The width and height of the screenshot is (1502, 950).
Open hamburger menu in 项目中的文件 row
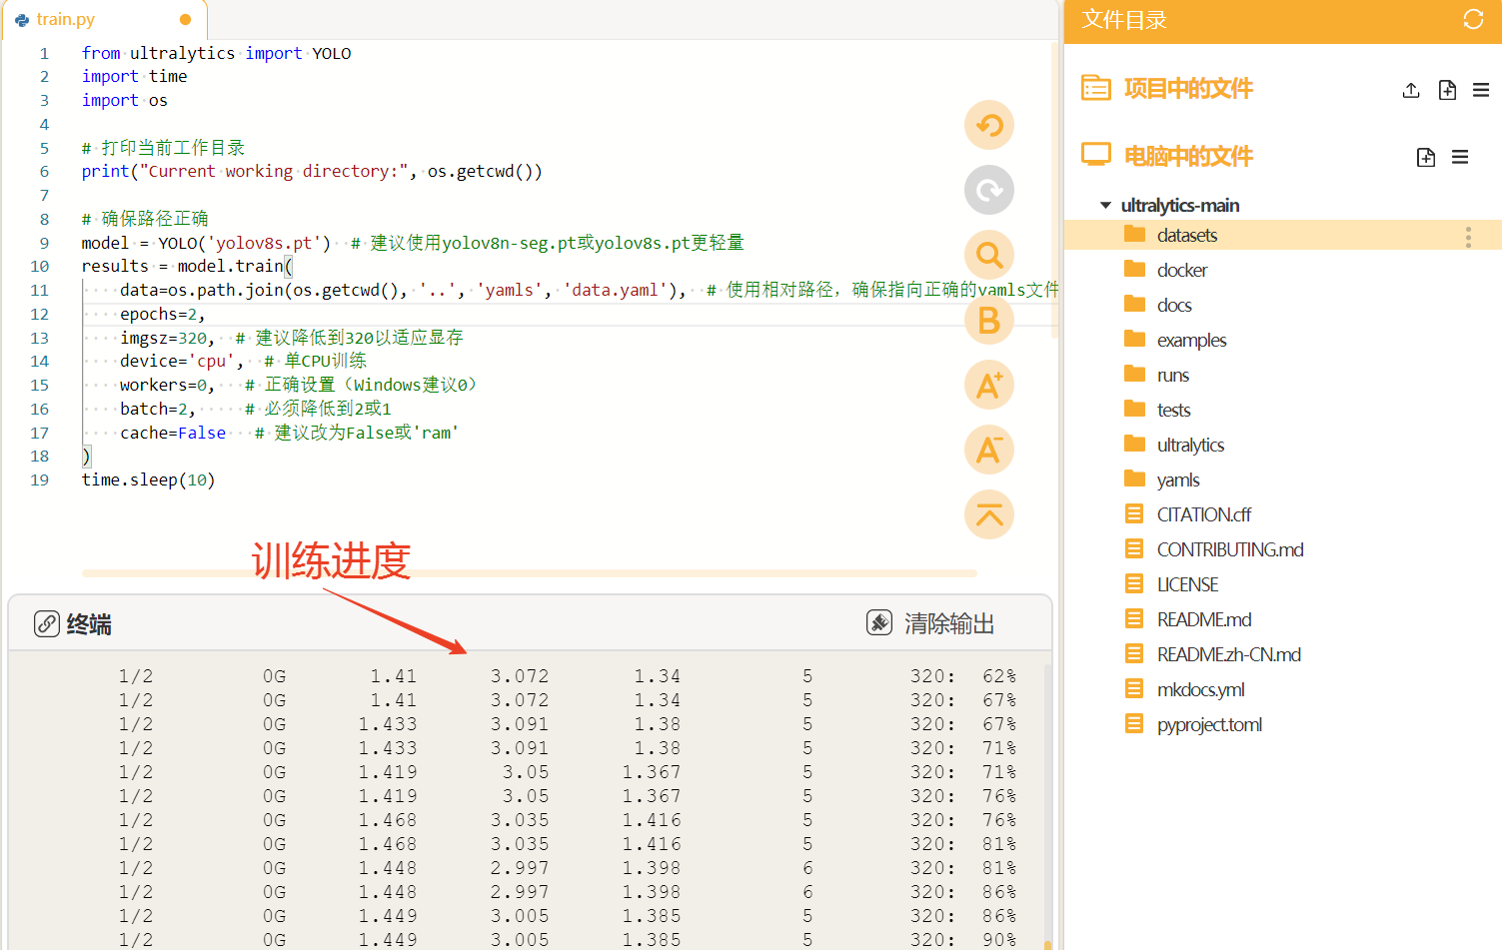coord(1481,90)
